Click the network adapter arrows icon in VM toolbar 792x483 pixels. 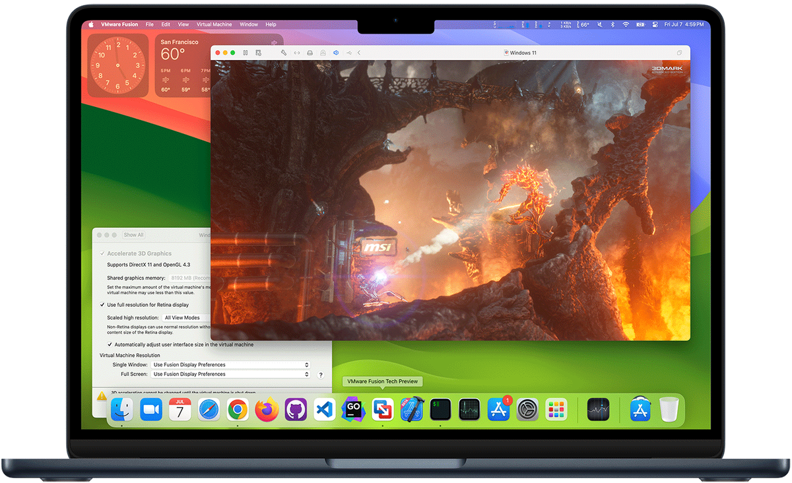tap(297, 53)
